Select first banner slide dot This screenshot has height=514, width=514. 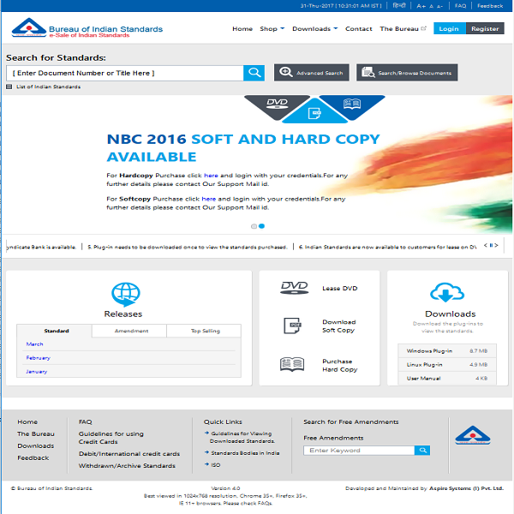click(x=254, y=226)
